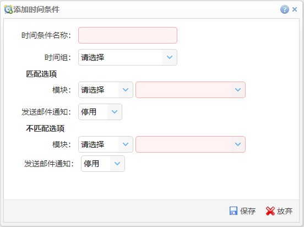Expand the 不匹配选项 模块 type dropdown
The height and width of the screenshot is (227, 304).
click(x=126, y=144)
